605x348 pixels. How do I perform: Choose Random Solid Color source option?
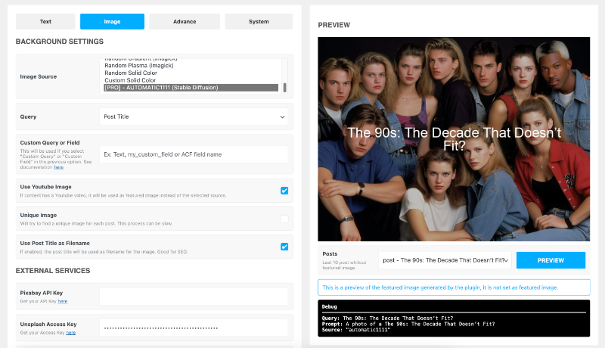[x=131, y=73]
